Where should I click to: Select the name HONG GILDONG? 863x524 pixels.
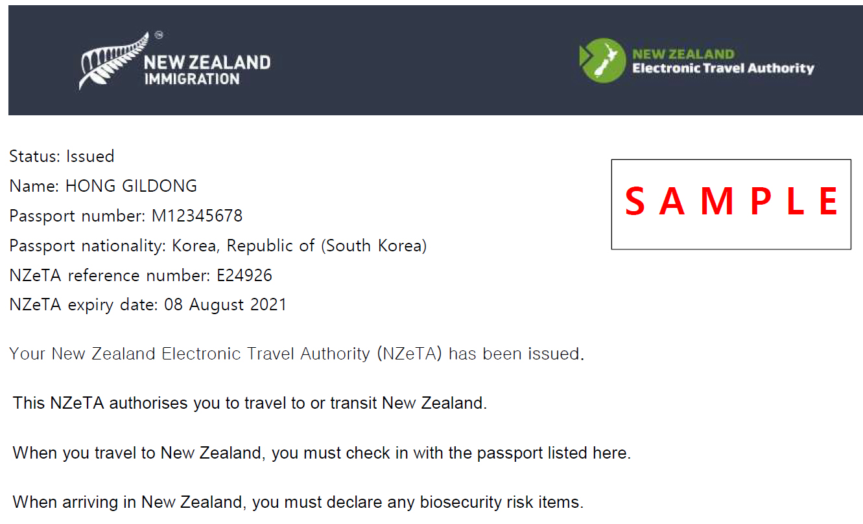(x=131, y=186)
